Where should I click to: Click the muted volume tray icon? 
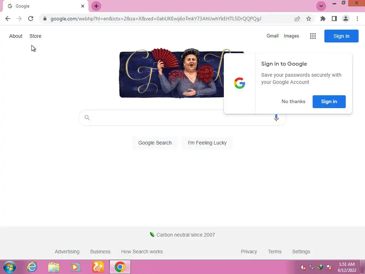click(303, 267)
